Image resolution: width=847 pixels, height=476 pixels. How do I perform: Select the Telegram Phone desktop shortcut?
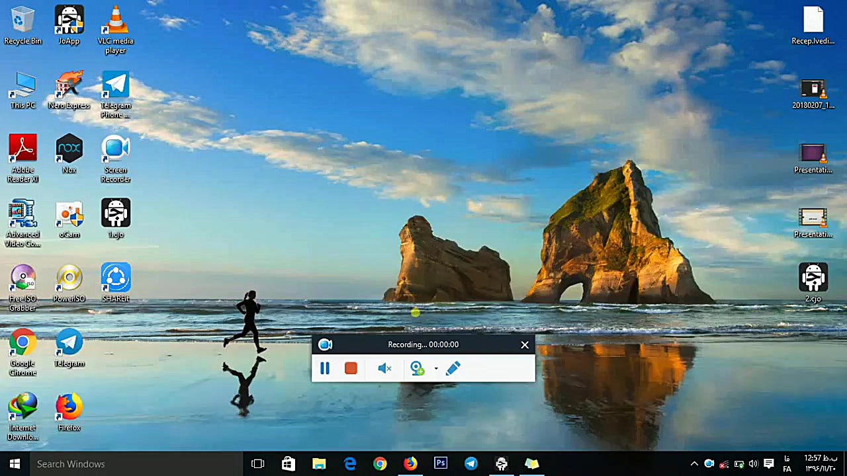116,95
